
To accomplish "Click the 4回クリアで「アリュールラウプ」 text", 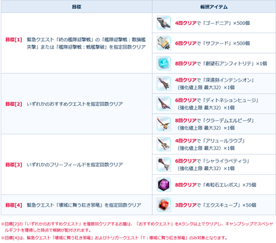I will pos(210,141).
